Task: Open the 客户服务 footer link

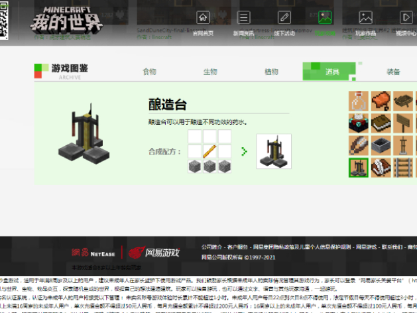Action: [x=237, y=247]
